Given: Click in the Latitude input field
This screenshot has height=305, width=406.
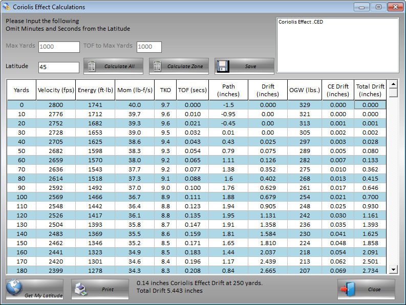Looking at the screenshot, I should pos(58,67).
